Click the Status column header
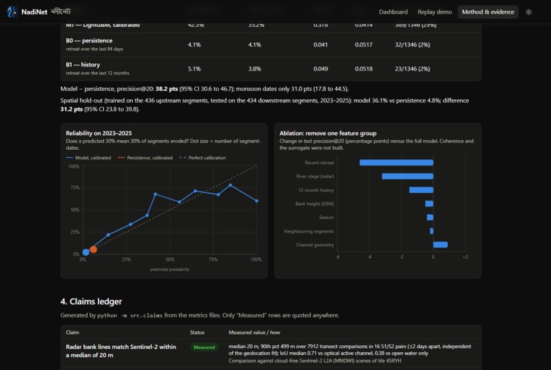The image size is (551, 370). (197, 332)
